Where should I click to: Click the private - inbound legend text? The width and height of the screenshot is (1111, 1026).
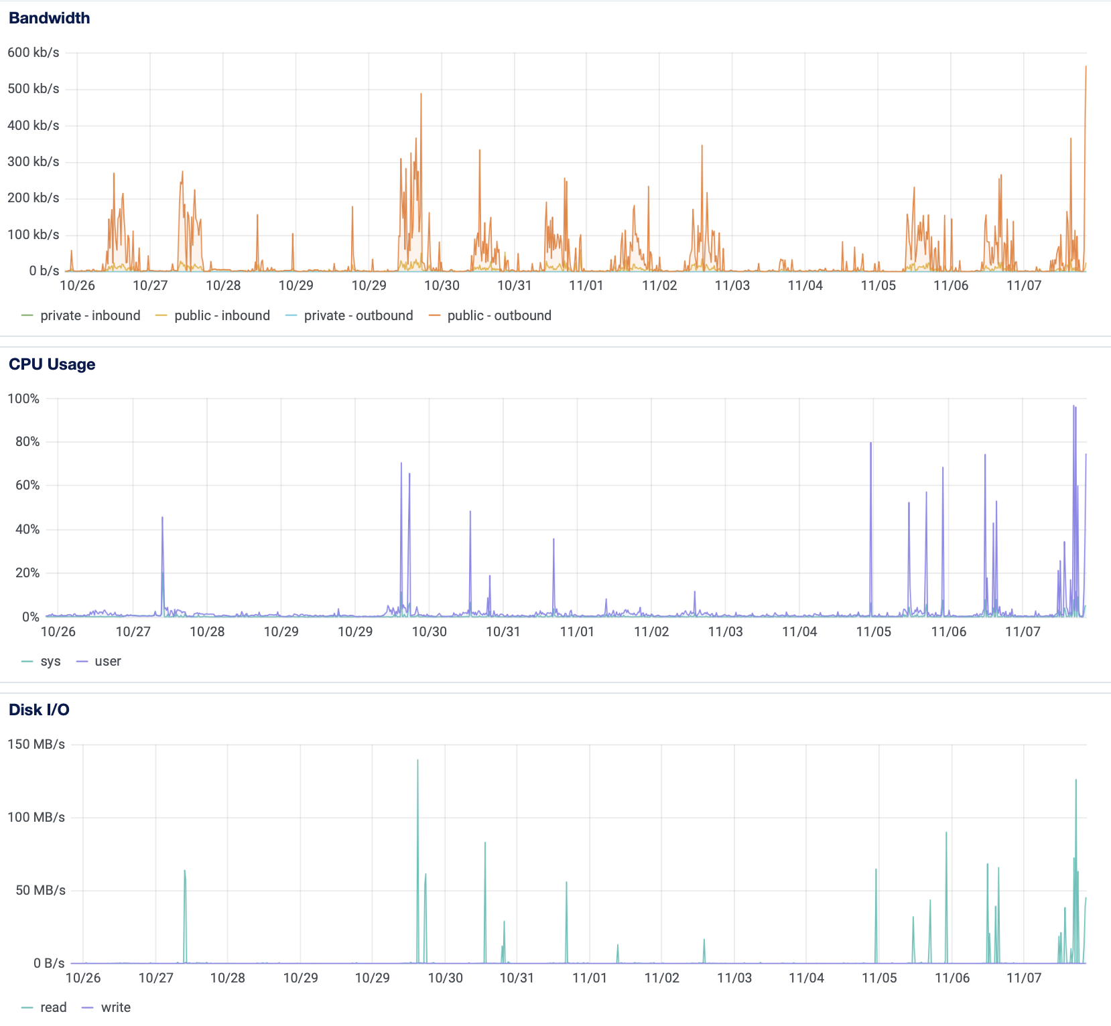click(91, 315)
